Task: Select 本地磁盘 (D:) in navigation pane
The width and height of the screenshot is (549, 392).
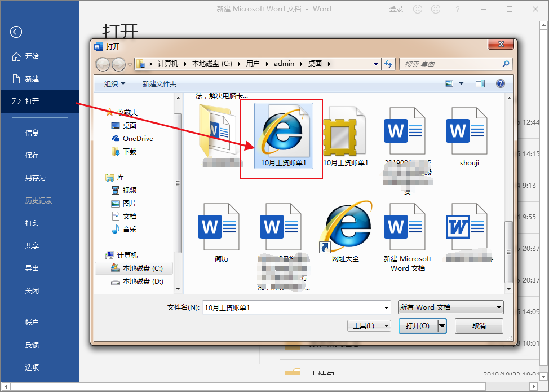Action: (x=138, y=281)
